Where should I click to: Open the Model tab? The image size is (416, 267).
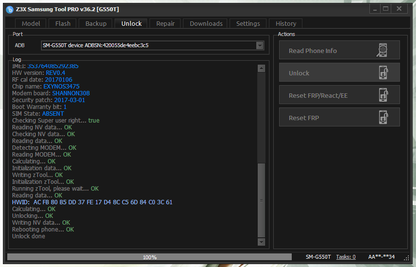31,23
